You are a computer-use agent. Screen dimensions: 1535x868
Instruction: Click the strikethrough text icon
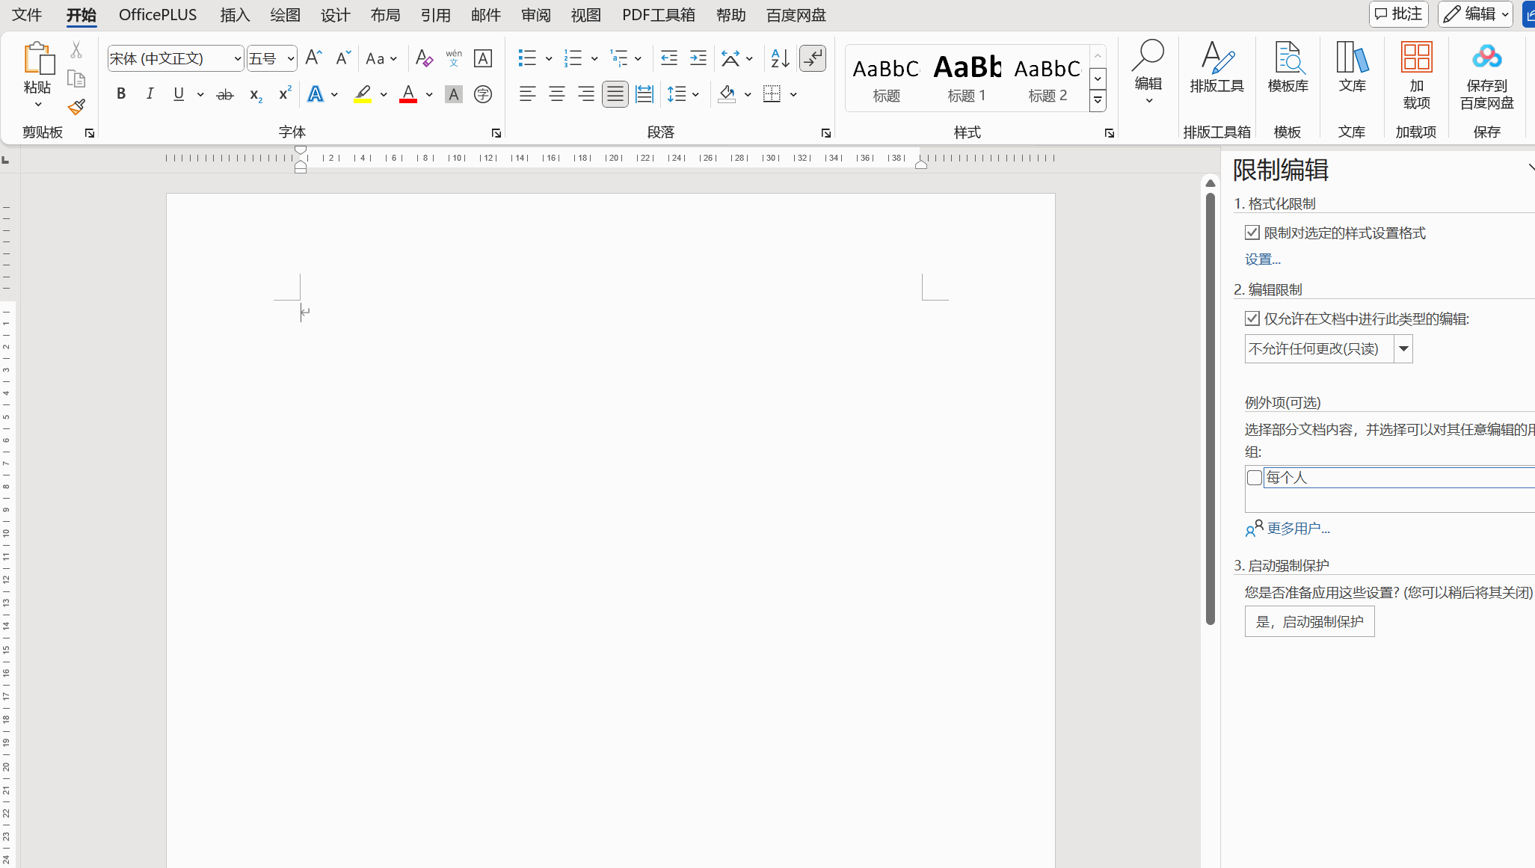coord(224,94)
